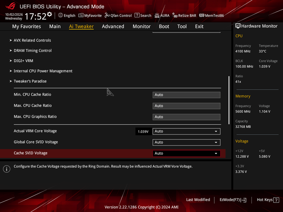Click the 12.288 V reading

tap(242, 157)
